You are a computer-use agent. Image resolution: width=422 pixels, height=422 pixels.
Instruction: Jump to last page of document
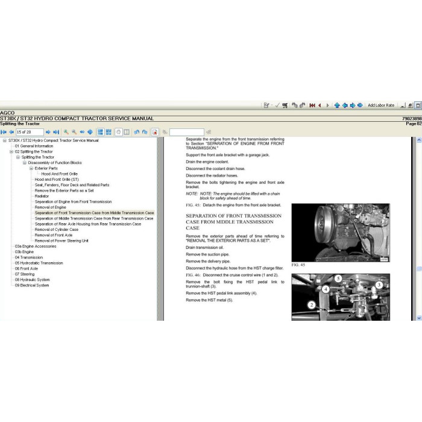pos(56,132)
